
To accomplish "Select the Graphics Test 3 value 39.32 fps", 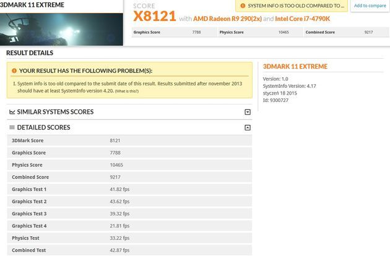I will (119, 214).
